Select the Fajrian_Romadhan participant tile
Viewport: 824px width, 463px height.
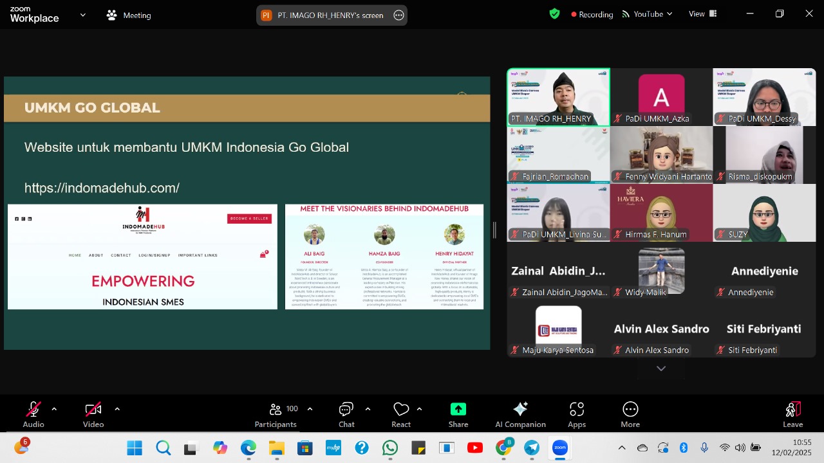558,155
